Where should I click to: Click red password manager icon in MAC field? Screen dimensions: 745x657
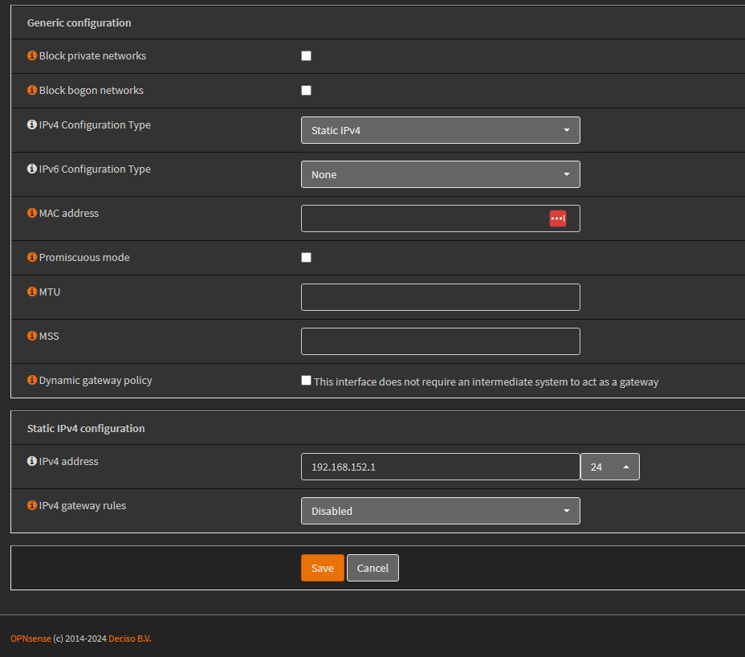coord(558,218)
